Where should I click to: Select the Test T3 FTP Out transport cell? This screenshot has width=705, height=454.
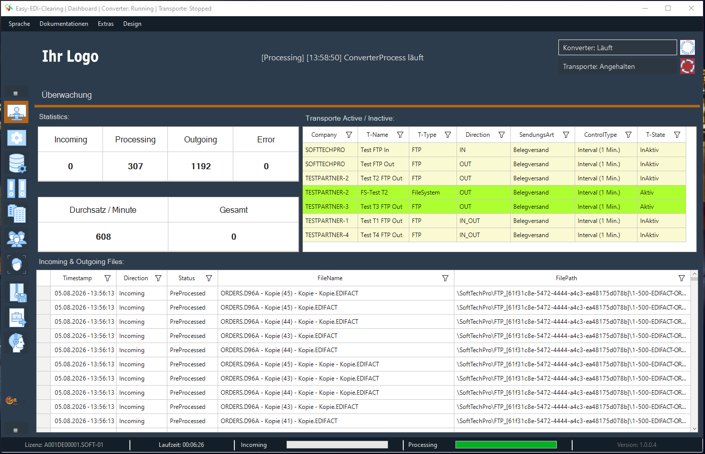[383, 207]
